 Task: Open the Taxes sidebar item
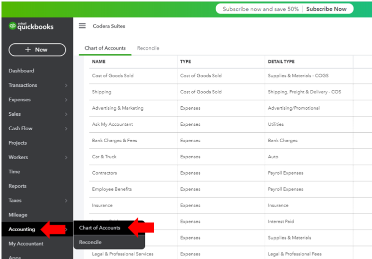pyautogui.click(x=15, y=201)
